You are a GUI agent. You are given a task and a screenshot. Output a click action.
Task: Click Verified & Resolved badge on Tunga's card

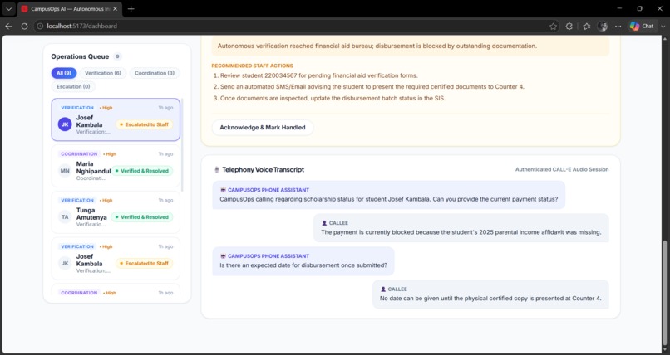(142, 217)
